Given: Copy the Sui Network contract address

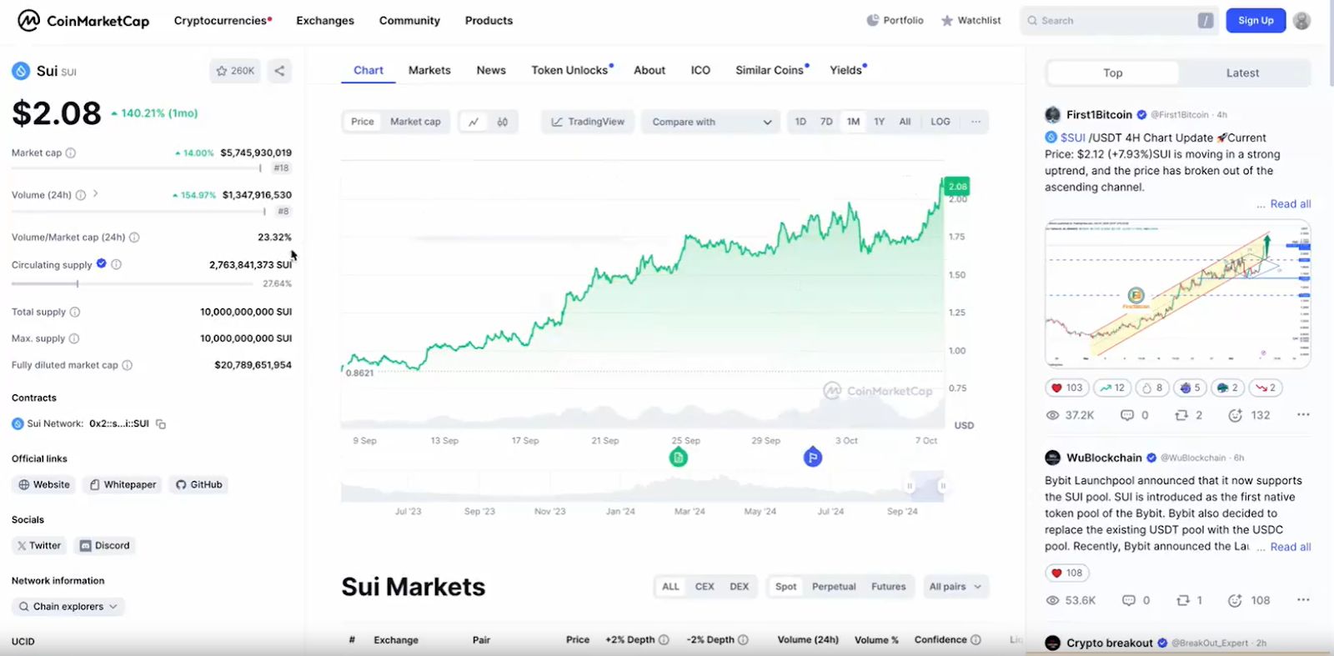Looking at the screenshot, I should (x=161, y=424).
